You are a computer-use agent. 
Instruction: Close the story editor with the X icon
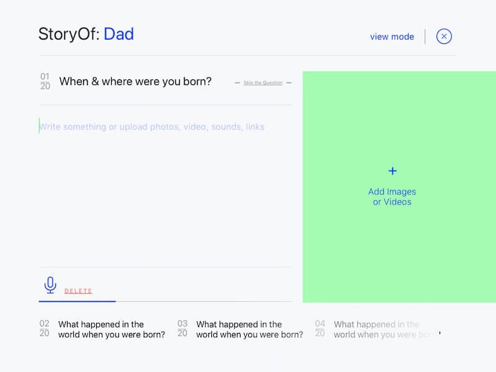point(444,37)
